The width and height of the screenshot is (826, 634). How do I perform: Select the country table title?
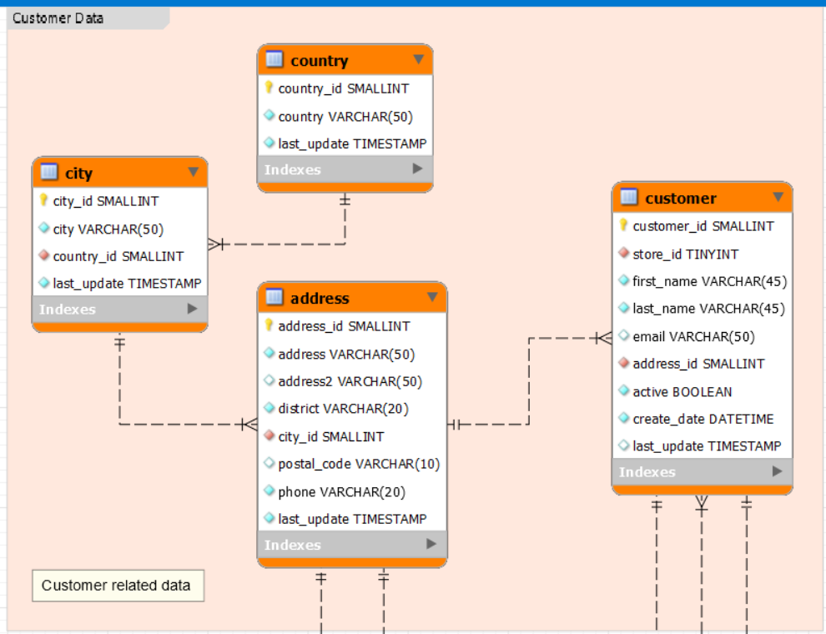point(320,61)
